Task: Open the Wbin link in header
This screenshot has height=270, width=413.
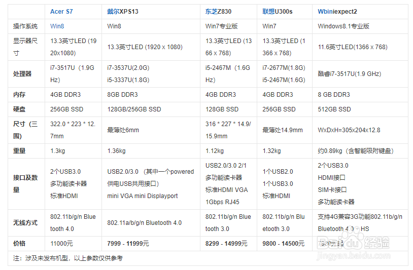Action: coord(325,12)
